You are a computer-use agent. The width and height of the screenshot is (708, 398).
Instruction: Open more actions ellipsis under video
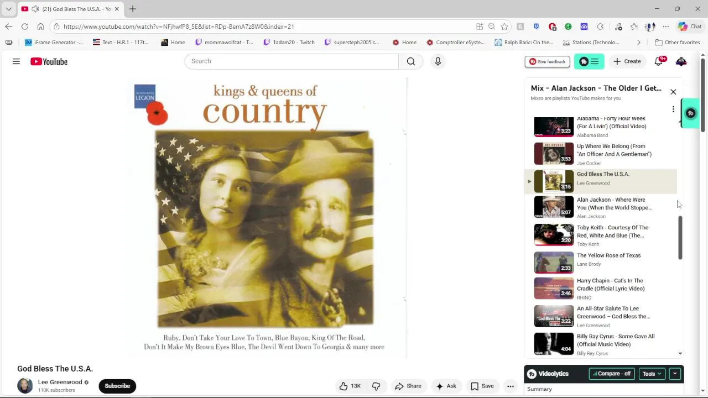click(x=511, y=386)
